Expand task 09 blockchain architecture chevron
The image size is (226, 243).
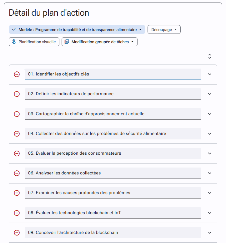click(210, 233)
